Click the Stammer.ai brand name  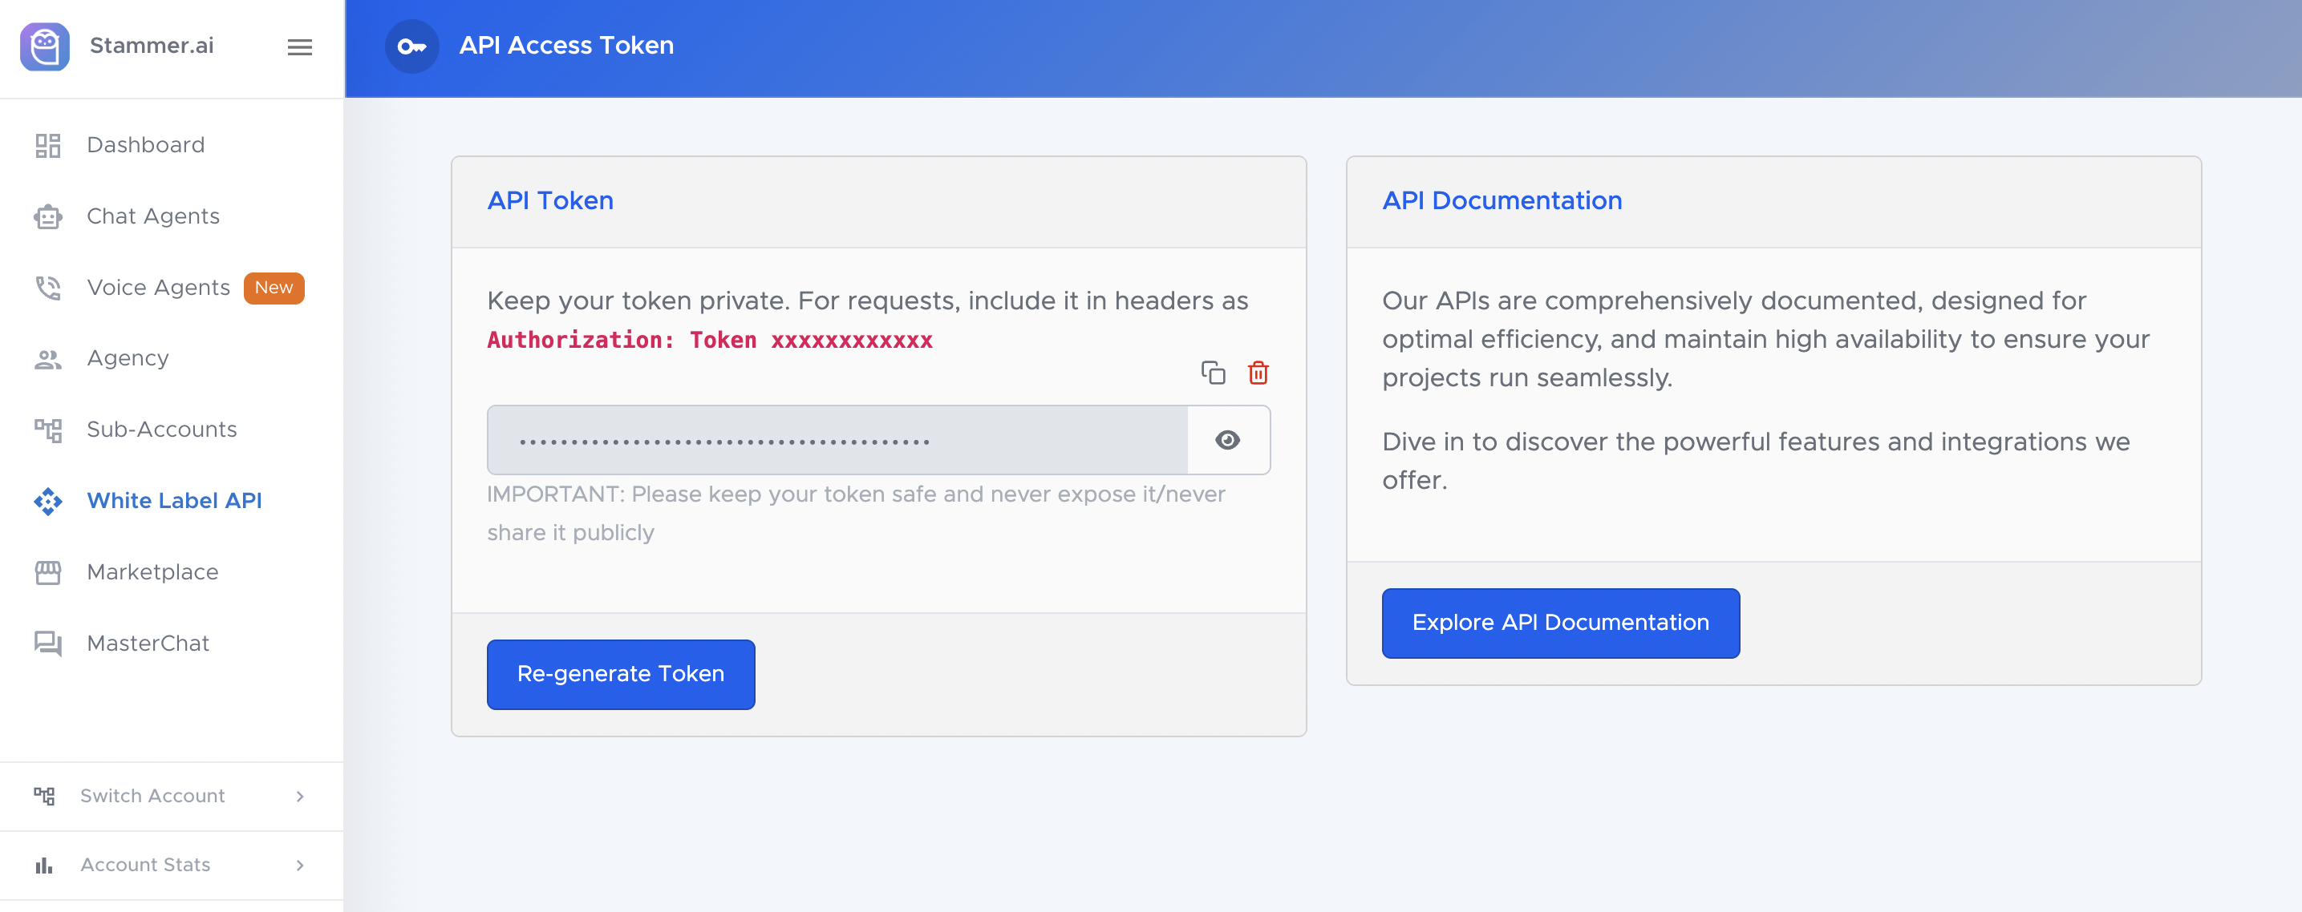point(152,46)
